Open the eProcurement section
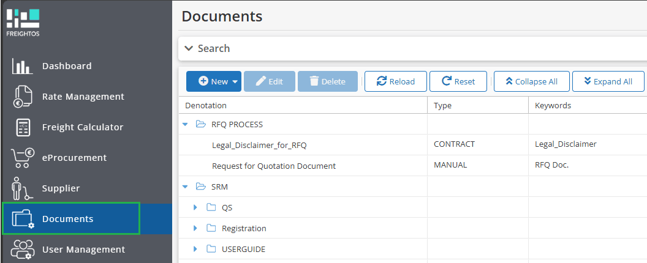647x263 pixels. pos(86,158)
